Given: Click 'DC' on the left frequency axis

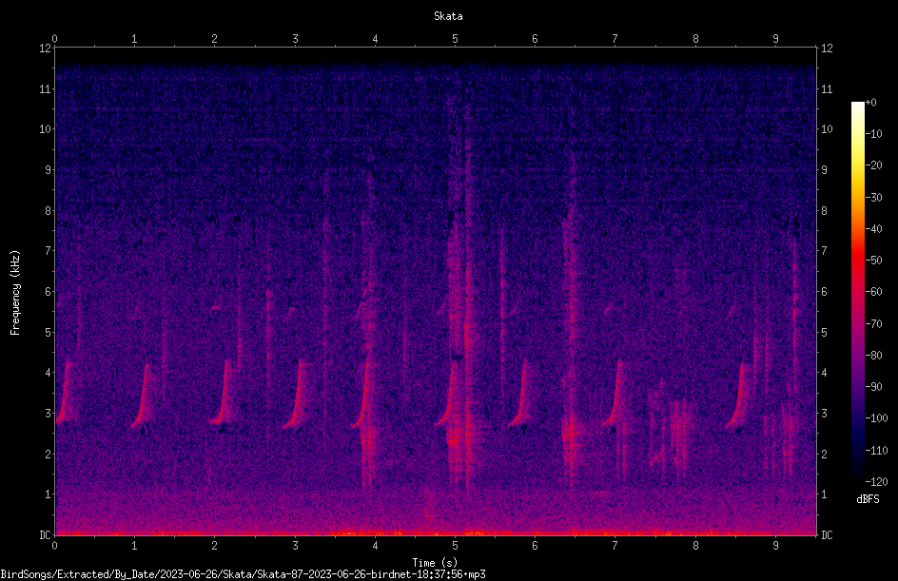Looking at the screenshot, I should click(x=45, y=535).
